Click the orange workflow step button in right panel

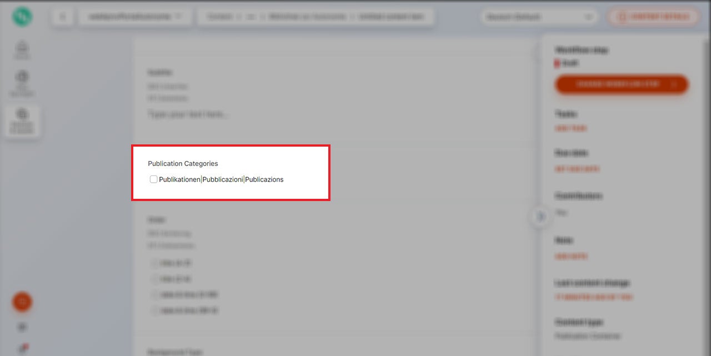coord(621,84)
